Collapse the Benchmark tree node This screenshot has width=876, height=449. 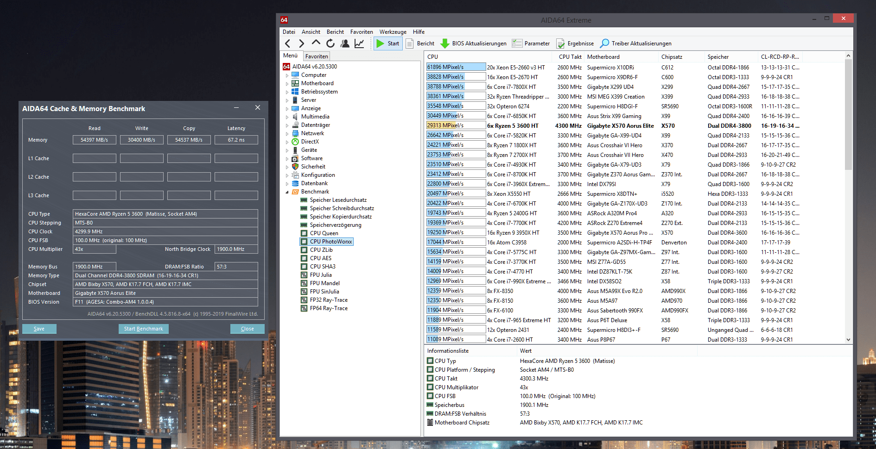(x=287, y=192)
